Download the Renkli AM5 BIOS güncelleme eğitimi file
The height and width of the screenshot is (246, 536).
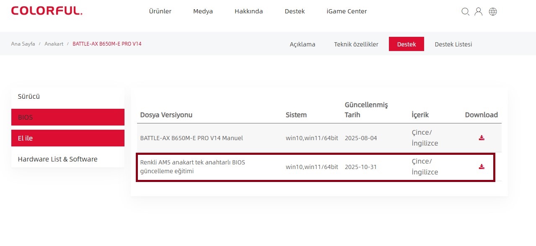tap(482, 167)
